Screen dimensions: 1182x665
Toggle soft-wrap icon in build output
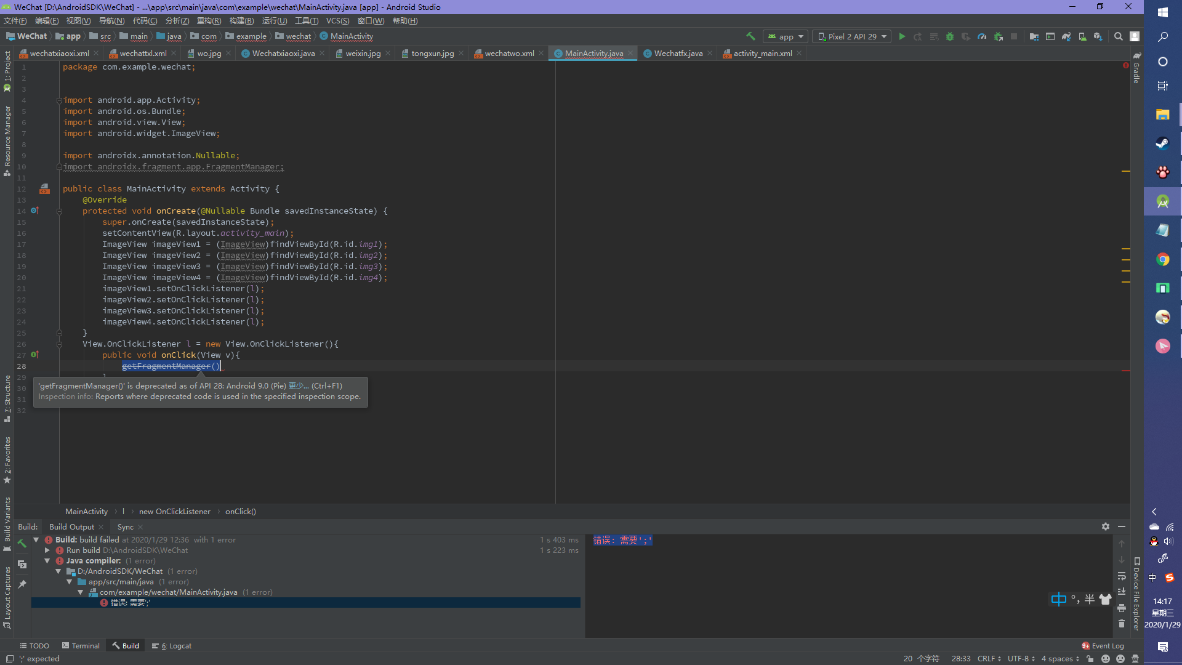click(x=1122, y=576)
